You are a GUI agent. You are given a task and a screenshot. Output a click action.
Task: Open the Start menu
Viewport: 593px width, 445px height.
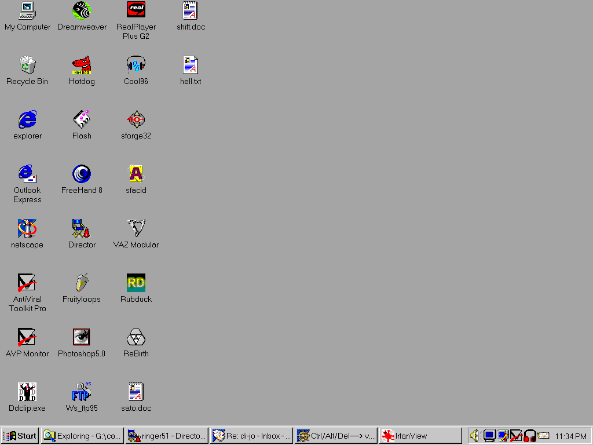[20, 436]
